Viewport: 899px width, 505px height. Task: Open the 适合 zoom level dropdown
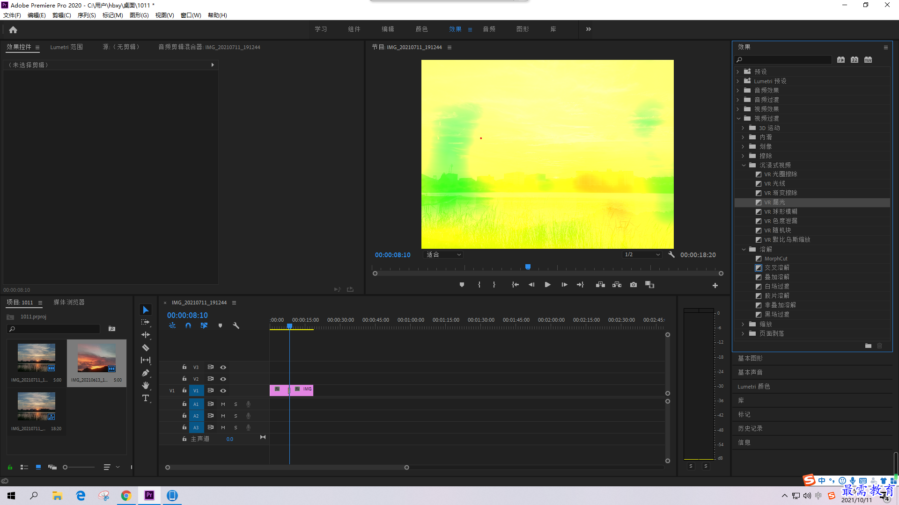pos(443,255)
